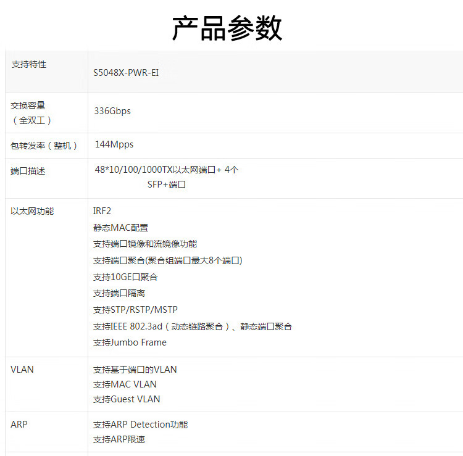Click 支持端口聚合(聚合组端口最大8个端口) line

(x=168, y=260)
